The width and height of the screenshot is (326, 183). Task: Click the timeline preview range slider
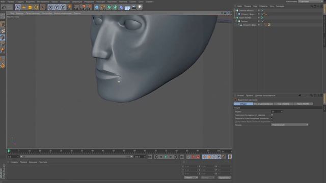[76, 157]
